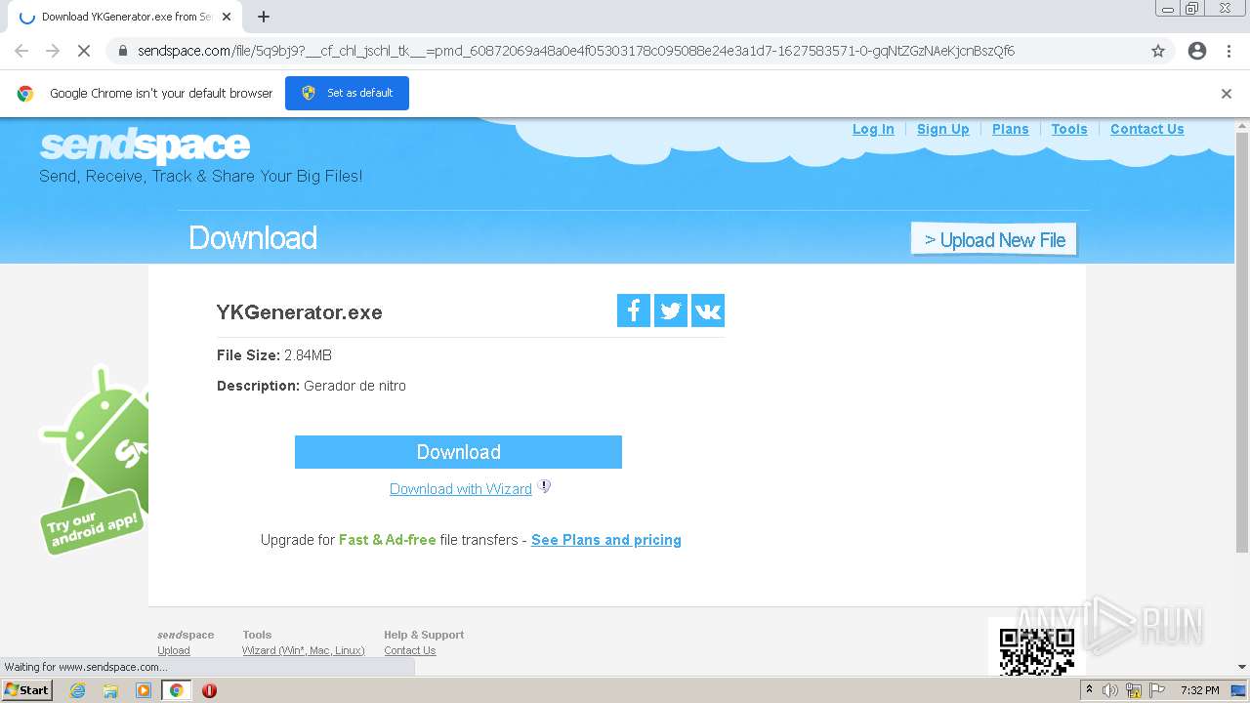Click the blue Download button

coord(458,452)
